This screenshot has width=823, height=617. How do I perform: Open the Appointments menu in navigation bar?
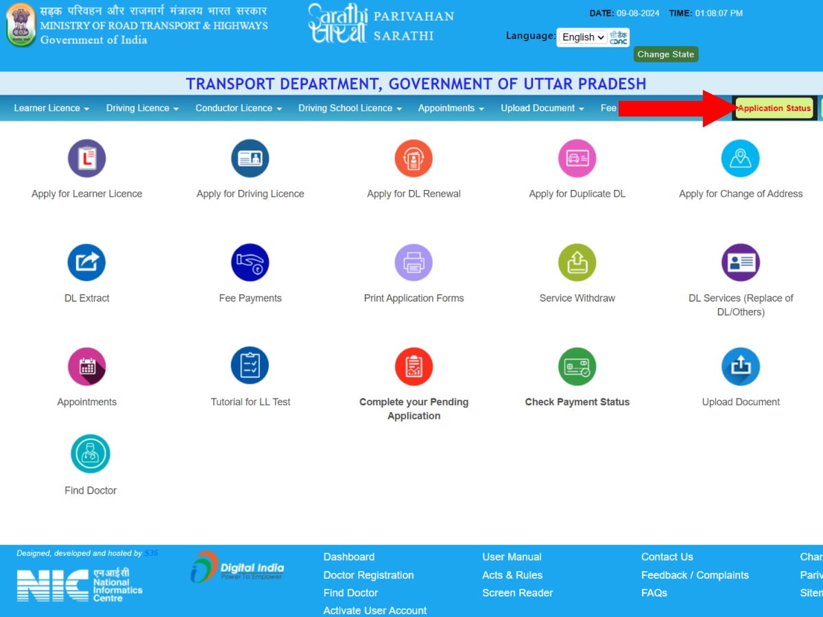pos(451,108)
